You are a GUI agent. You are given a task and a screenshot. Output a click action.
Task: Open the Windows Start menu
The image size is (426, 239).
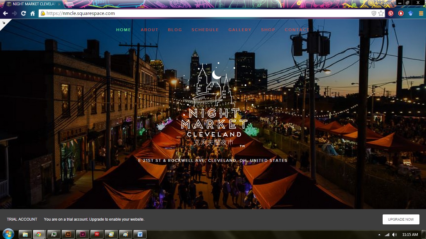coord(8,234)
